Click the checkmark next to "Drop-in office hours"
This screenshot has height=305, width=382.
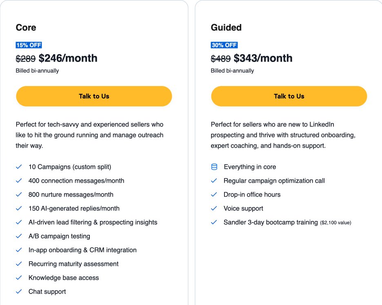coord(213,194)
